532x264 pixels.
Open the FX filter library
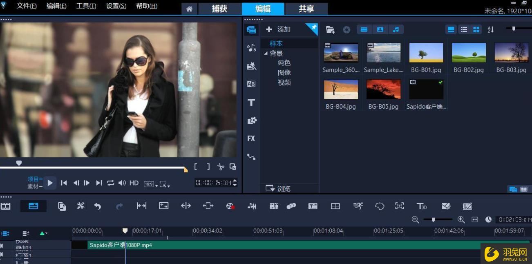click(251, 139)
